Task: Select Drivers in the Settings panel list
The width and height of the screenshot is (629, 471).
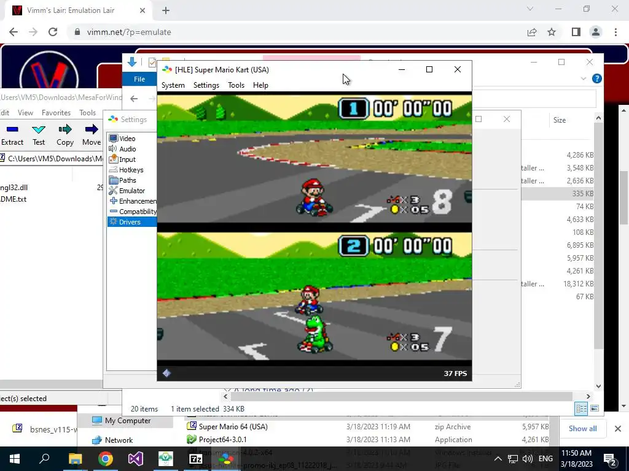Action: pos(132,222)
